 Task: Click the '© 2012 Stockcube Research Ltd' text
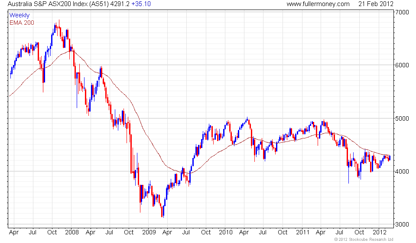(x=364, y=240)
